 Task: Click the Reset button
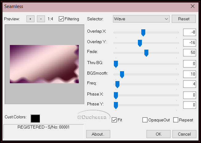pyautogui.click(x=184, y=19)
